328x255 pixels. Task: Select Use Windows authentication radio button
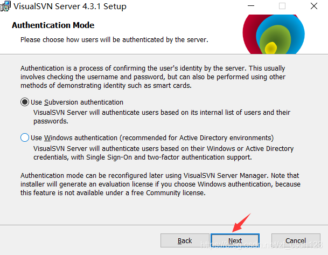pyautogui.click(x=25, y=138)
